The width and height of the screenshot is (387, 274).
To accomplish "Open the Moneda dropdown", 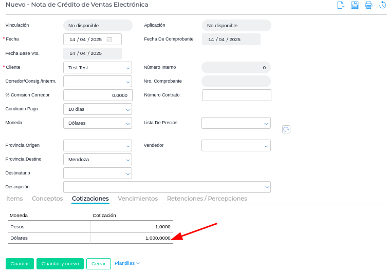I will pyautogui.click(x=127, y=123).
